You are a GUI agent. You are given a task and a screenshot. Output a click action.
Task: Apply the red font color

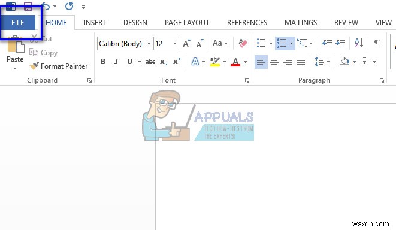pos(235,62)
